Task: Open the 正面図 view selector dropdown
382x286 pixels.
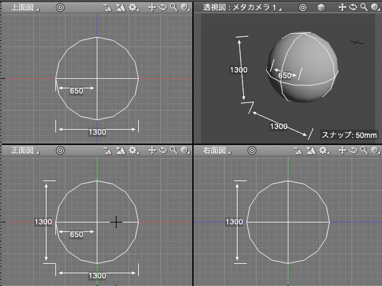Action: point(25,151)
